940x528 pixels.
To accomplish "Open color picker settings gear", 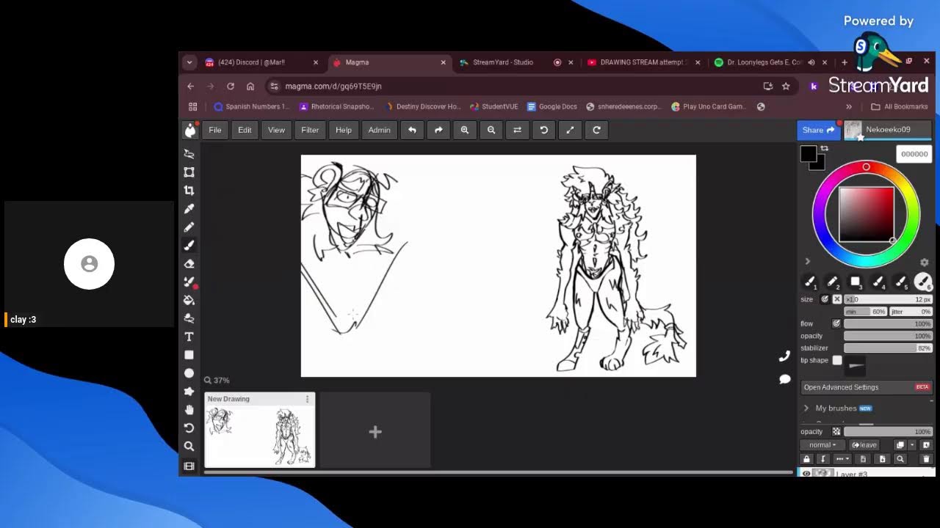I will pos(925,263).
